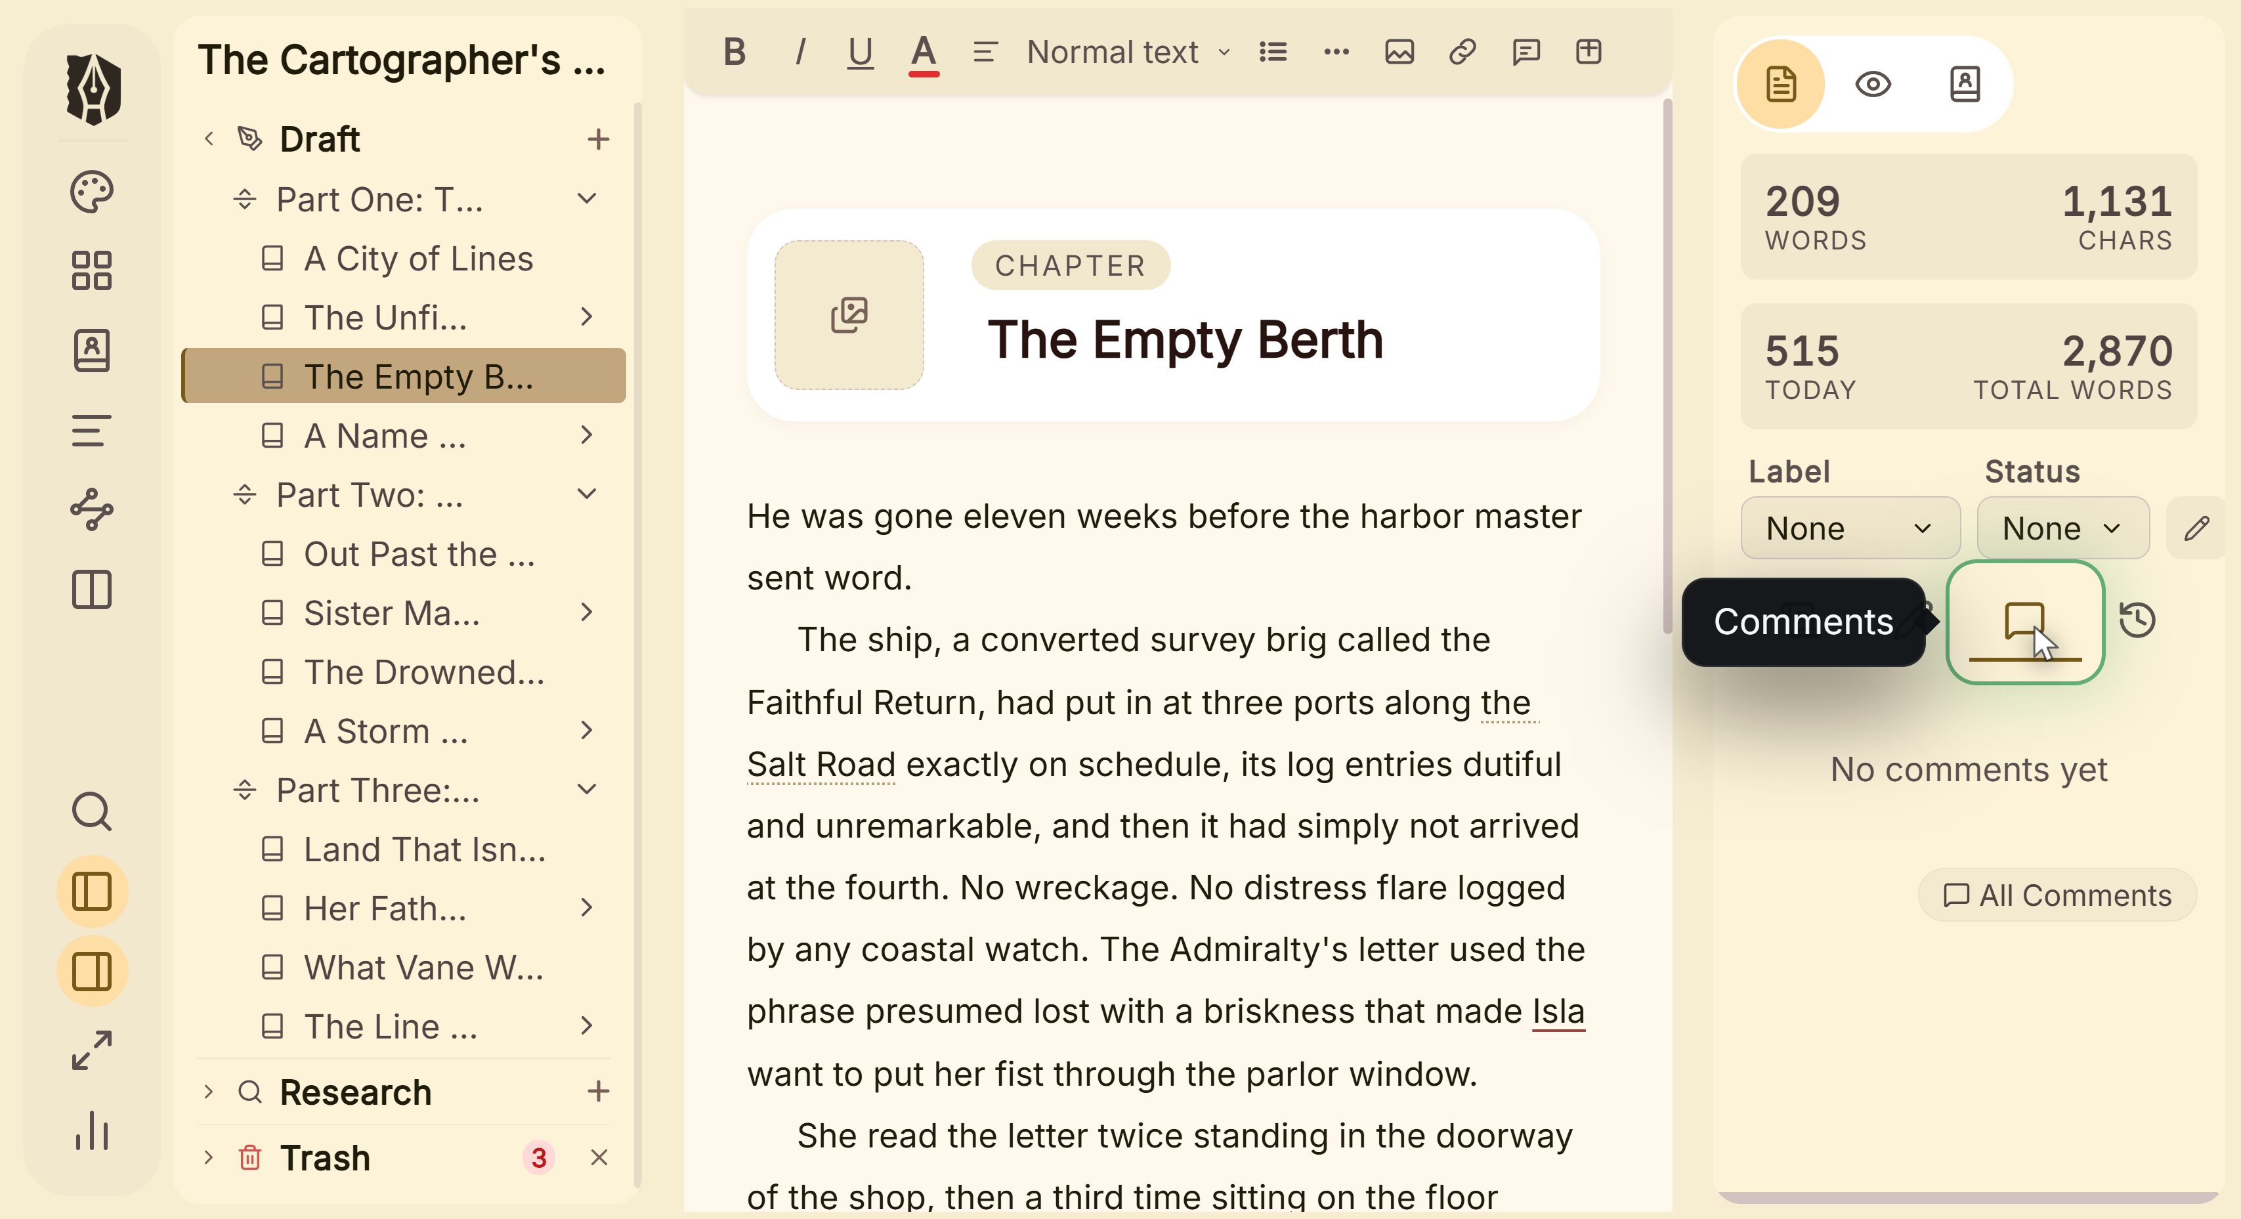Open the theme palette icon

92,192
